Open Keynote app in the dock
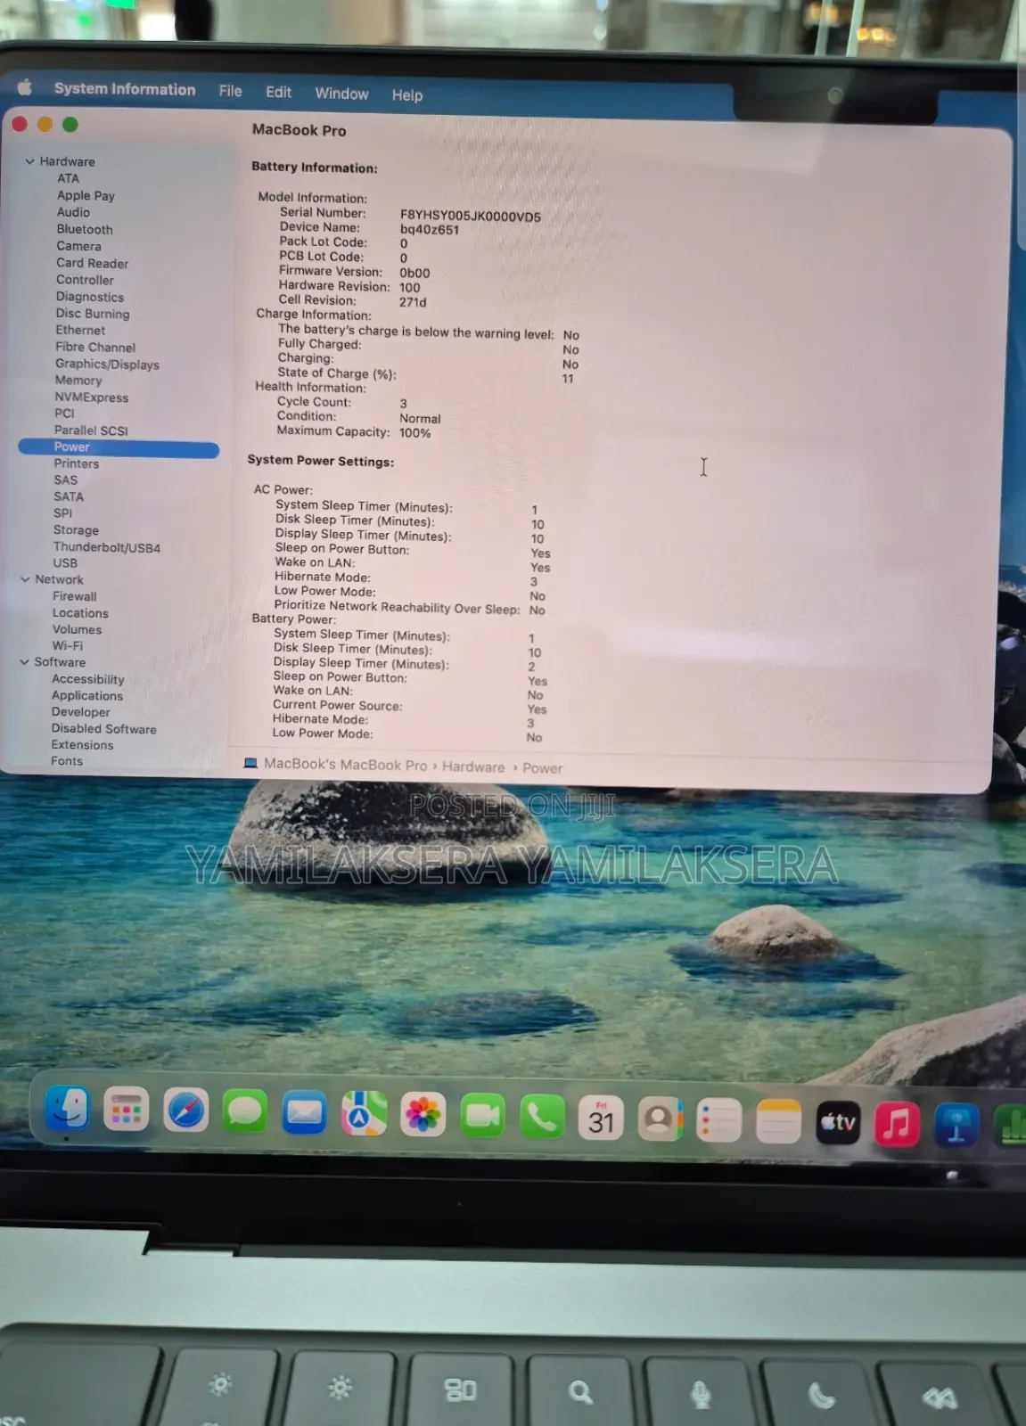 [x=956, y=1125]
